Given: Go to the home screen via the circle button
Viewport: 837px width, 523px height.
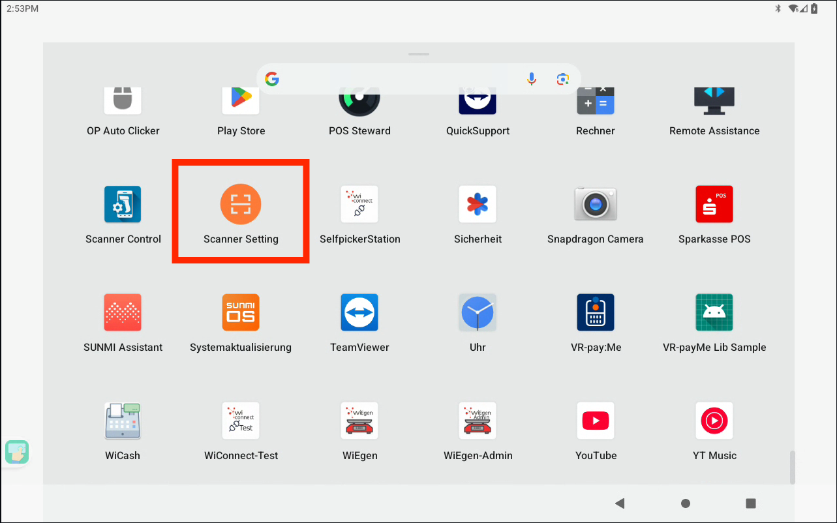Looking at the screenshot, I should click(x=686, y=503).
